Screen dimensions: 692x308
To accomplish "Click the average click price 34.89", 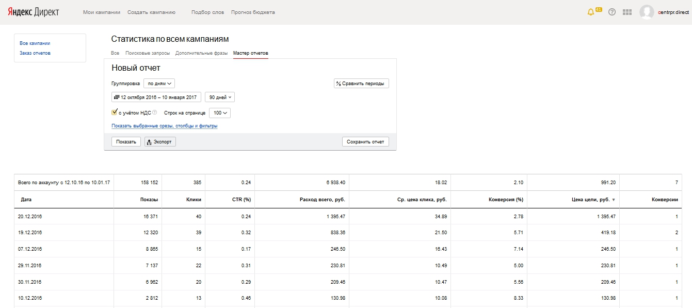I will [x=441, y=217].
